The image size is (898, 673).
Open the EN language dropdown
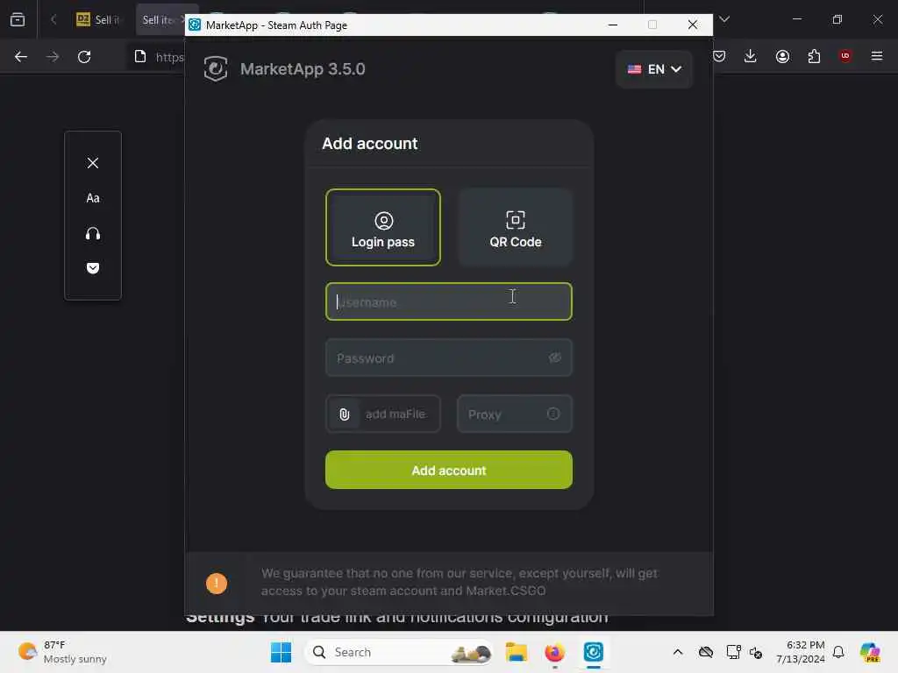(654, 69)
